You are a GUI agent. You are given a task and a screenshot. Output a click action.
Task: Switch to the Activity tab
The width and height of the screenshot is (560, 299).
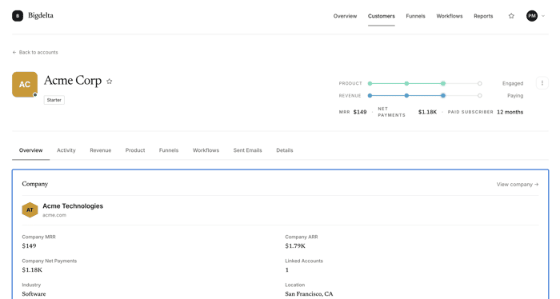coord(66,150)
